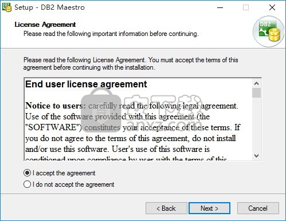The image size is (286, 221).
Task: Go to the next step with Next >
Action: tap(209, 208)
